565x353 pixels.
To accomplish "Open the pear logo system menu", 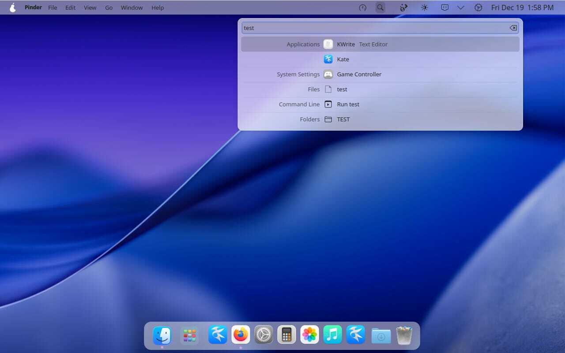I will [x=12, y=7].
